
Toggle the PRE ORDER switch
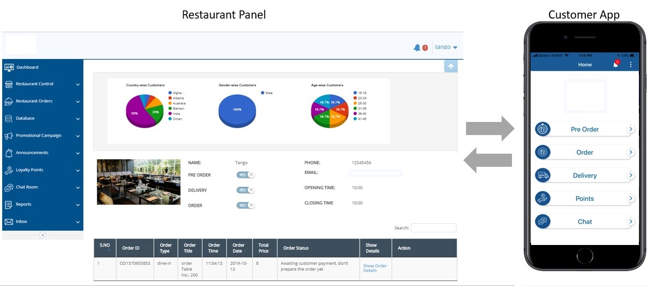pos(246,175)
